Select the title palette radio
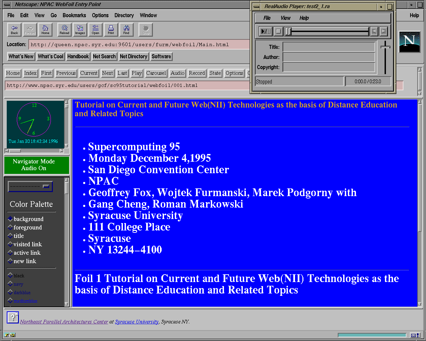Viewport: 426px width, 341px height. click(10, 236)
